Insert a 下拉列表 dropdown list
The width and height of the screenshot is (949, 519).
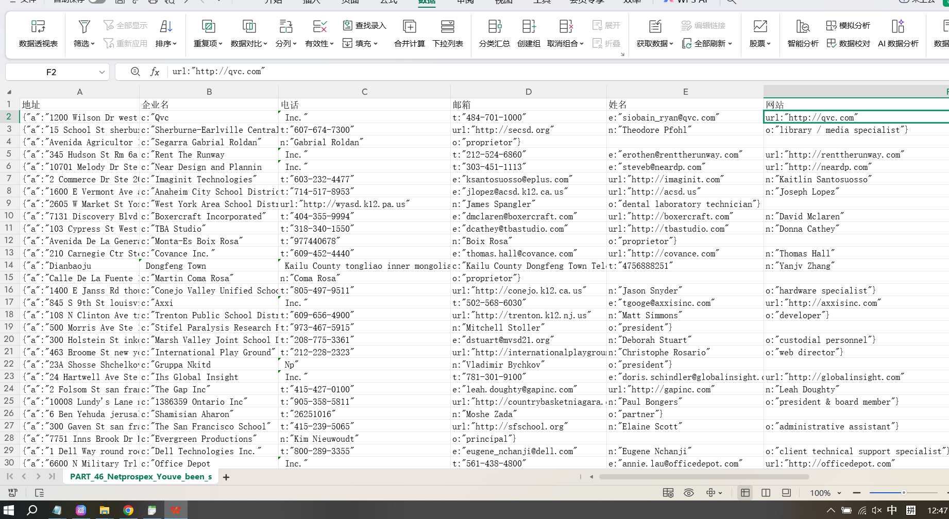coord(448,33)
